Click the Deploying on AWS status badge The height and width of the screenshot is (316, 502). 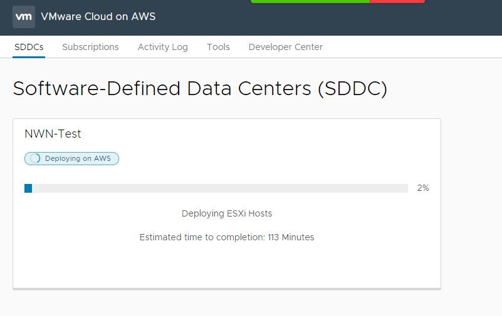71,158
